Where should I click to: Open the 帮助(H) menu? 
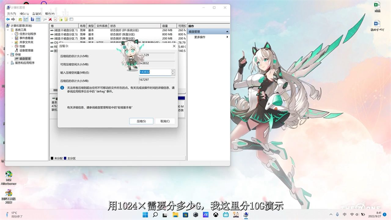click(x=50, y=14)
